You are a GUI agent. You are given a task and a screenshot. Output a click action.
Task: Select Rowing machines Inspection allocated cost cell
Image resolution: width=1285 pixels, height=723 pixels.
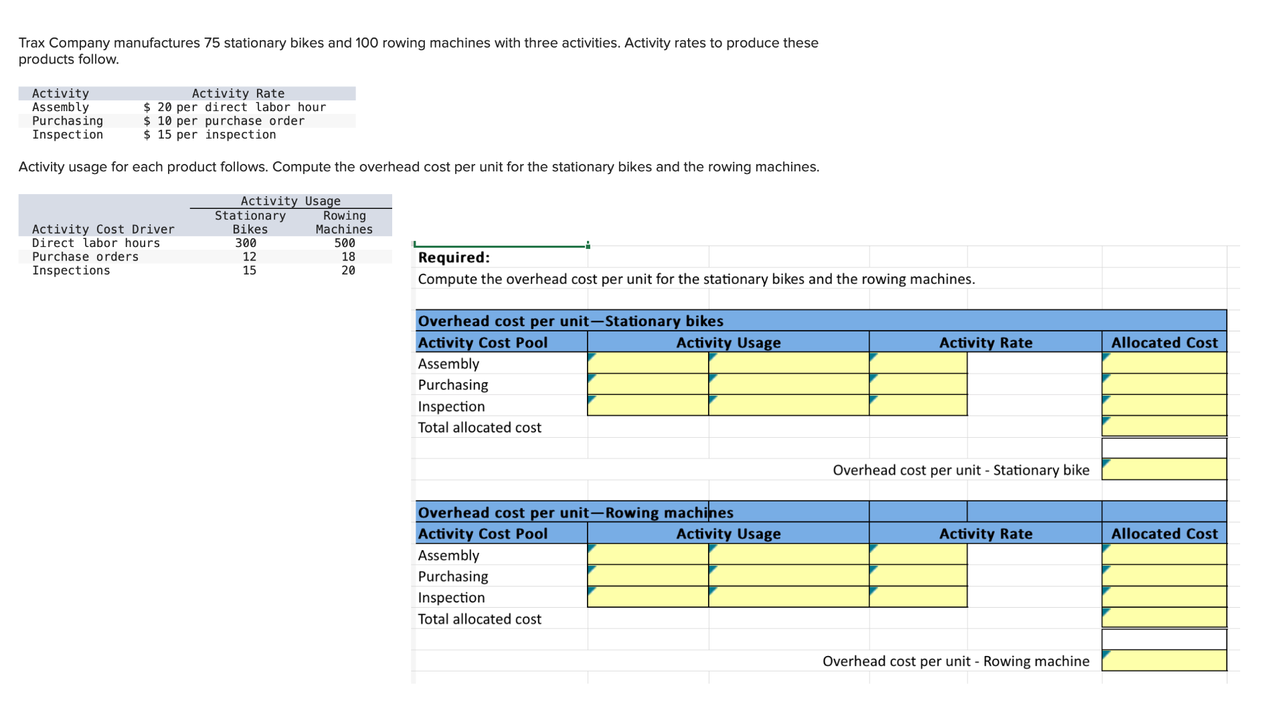(x=1164, y=597)
